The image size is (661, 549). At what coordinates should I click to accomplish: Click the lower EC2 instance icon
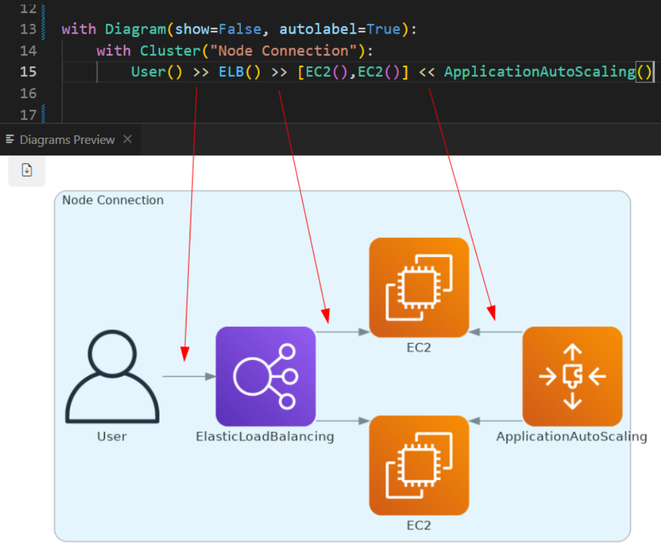coord(418,465)
